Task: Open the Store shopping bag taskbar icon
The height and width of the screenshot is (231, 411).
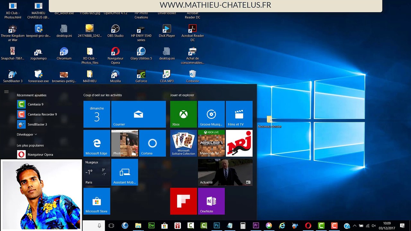Action: tap(164, 226)
